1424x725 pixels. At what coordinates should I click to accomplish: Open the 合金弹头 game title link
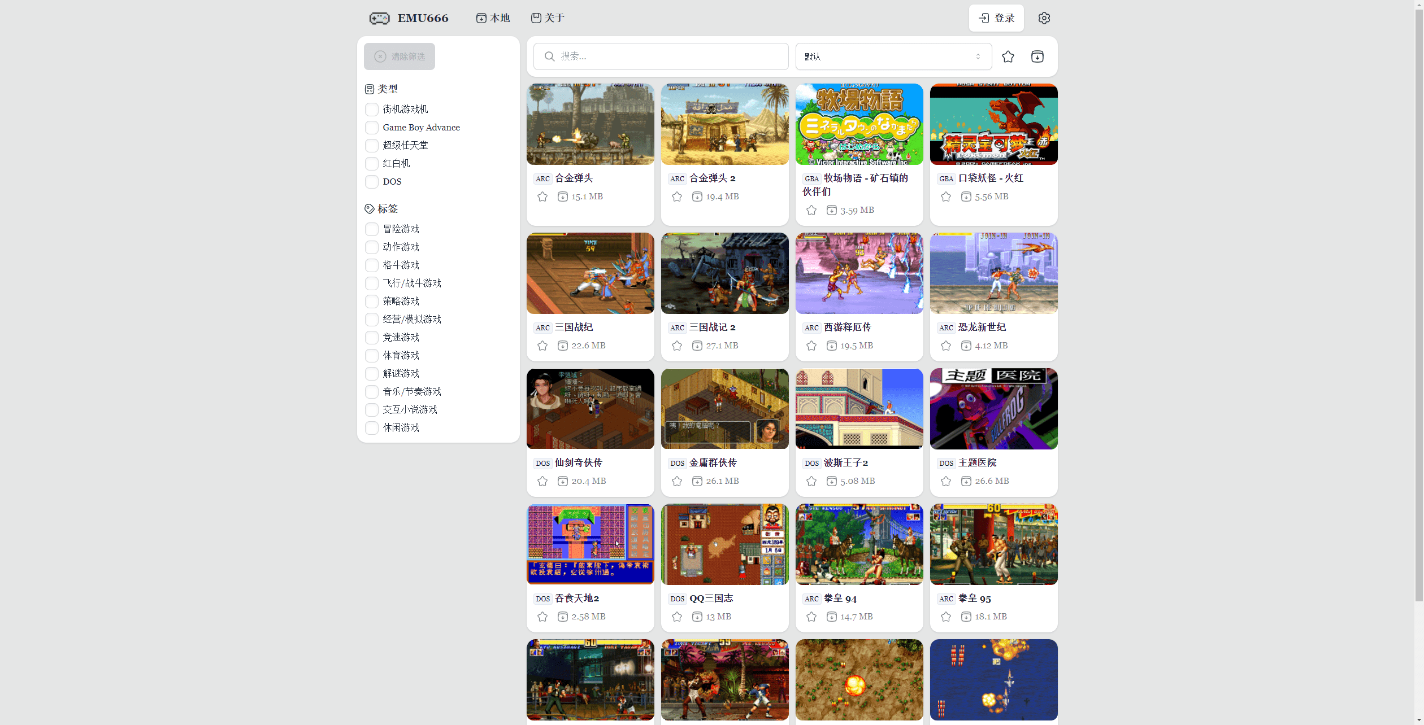click(x=574, y=178)
